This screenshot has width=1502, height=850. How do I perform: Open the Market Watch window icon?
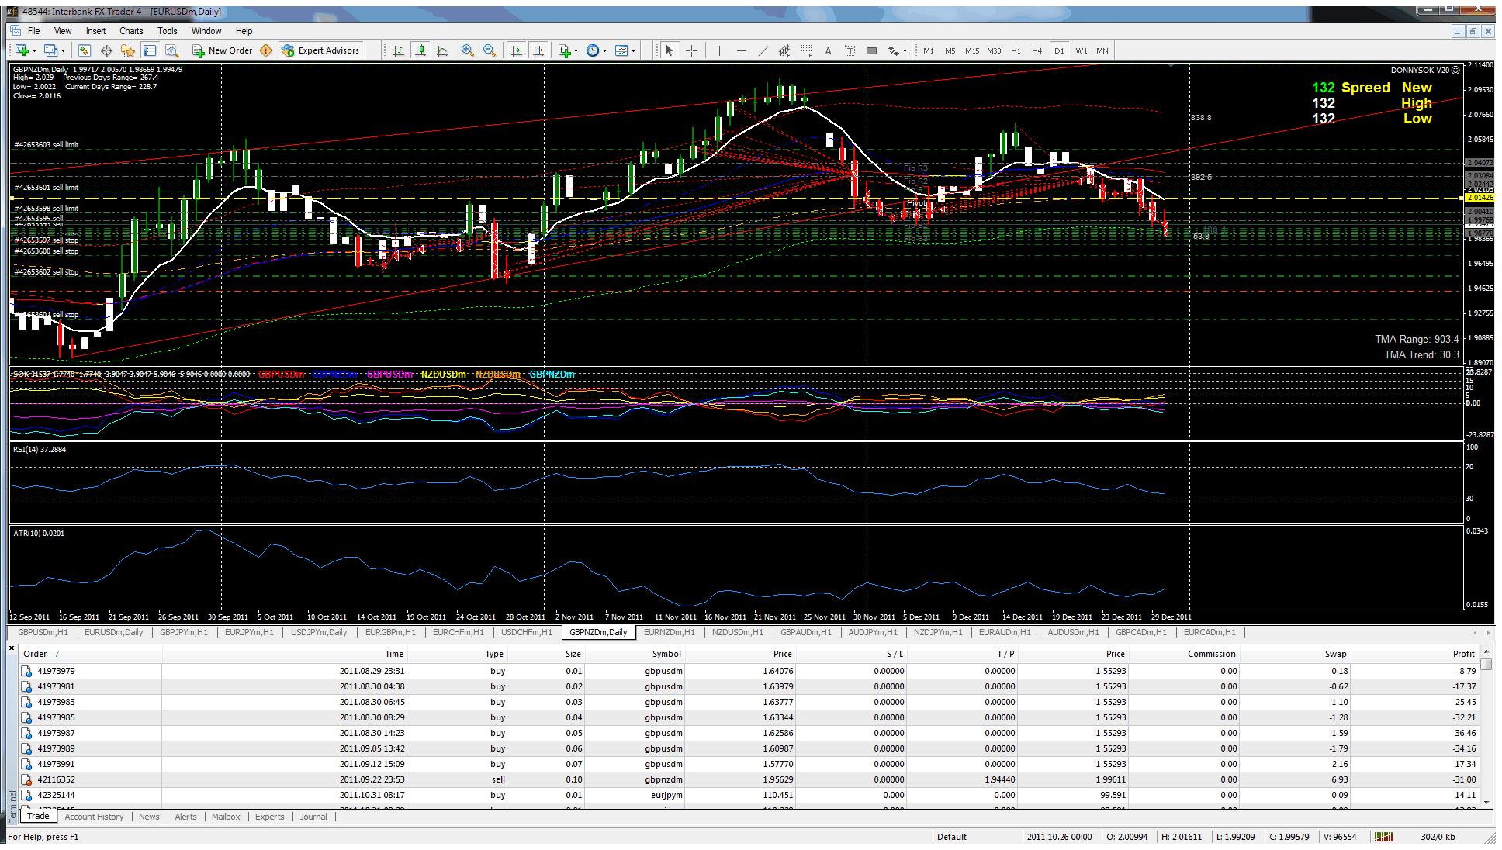85,50
